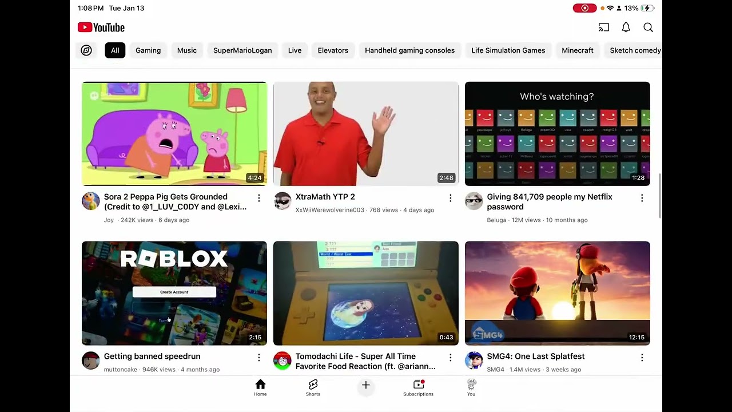This screenshot has height=412, width=732.
Task: Play the Mario sunset SMG4 thumbnail
Action: point(558,293)
